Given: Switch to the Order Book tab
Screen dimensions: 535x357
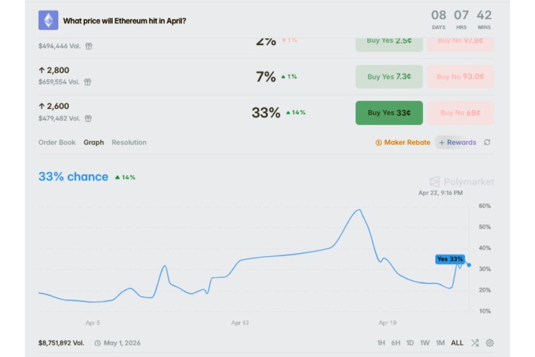Looking at the screenshot, I should tap(57, 142).
